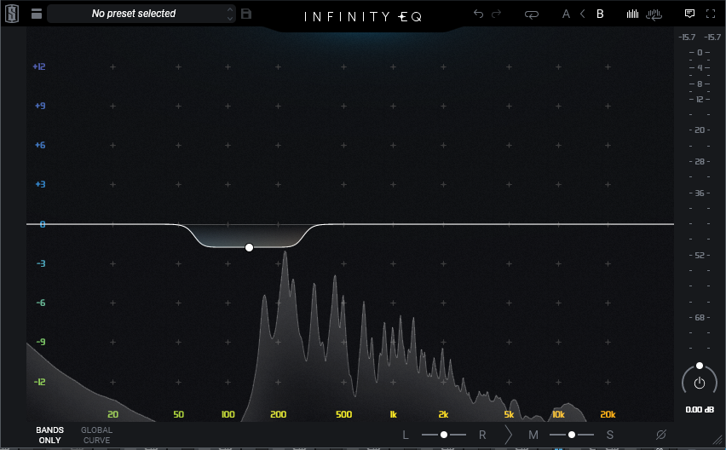Click the 200 frequency label
Viewport: 726px width, 450px height.
coord(279,414)
